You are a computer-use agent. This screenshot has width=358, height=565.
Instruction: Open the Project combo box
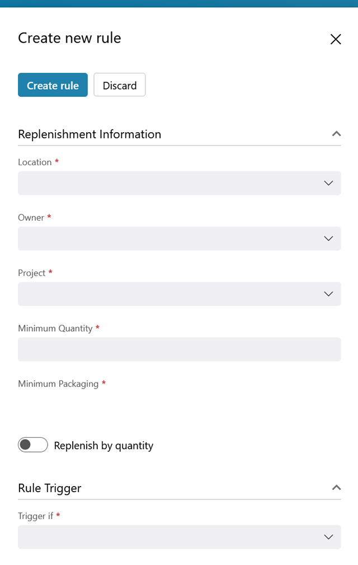coord(180,294)
